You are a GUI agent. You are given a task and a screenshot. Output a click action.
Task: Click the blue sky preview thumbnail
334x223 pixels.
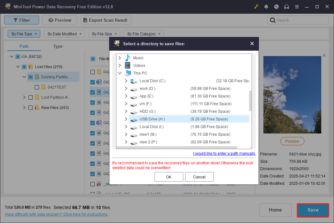tap(292, 95)
